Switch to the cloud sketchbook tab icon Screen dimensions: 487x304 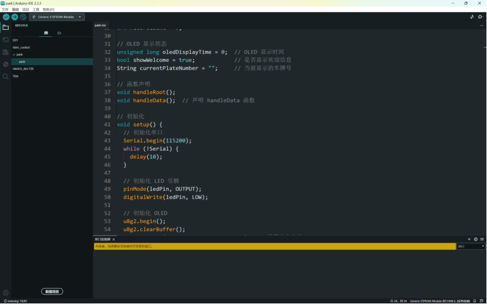tap(59, 33)
